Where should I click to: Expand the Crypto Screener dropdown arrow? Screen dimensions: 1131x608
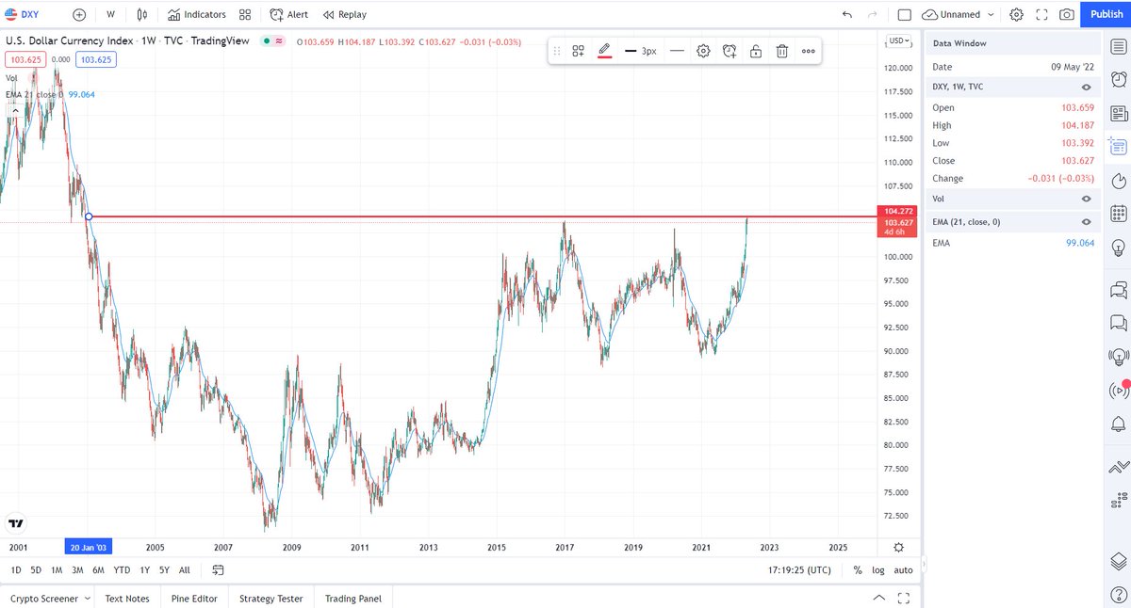click(88, 598)
